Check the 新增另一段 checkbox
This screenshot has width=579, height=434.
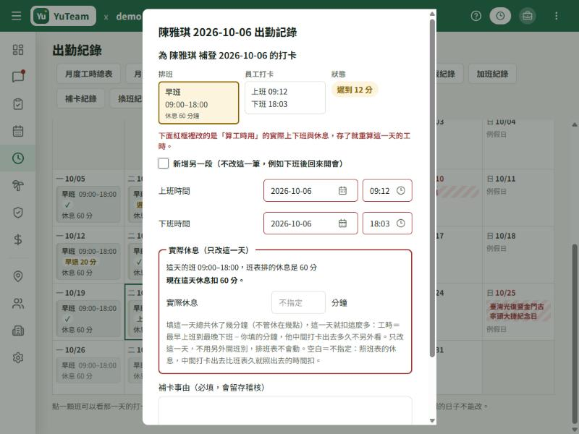coord(164,163)
